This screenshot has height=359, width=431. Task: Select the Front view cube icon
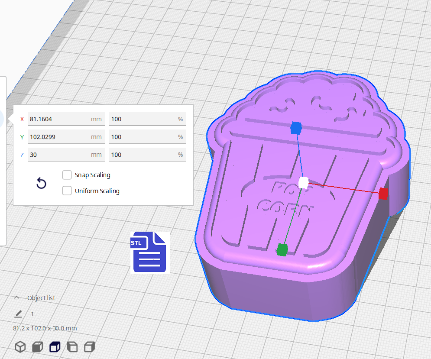pyautogui.click(x=38, y=347)
